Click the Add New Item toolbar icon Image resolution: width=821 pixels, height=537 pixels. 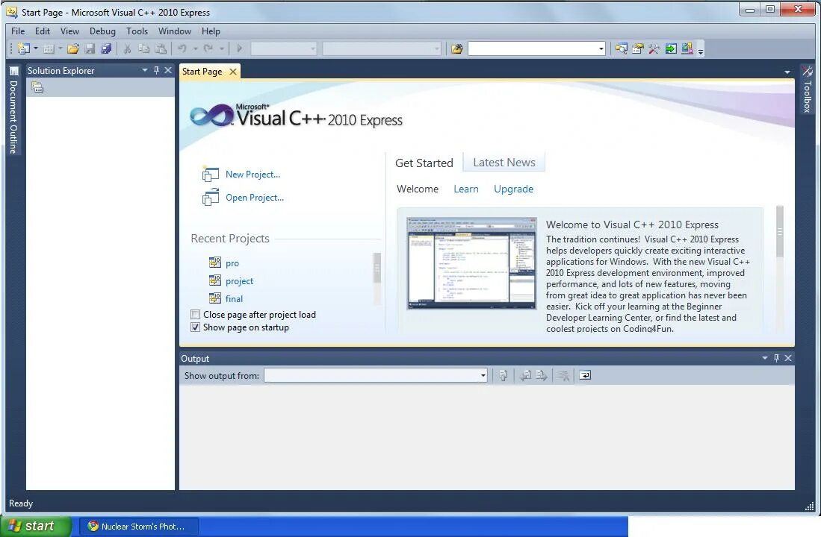click(49, 48)
